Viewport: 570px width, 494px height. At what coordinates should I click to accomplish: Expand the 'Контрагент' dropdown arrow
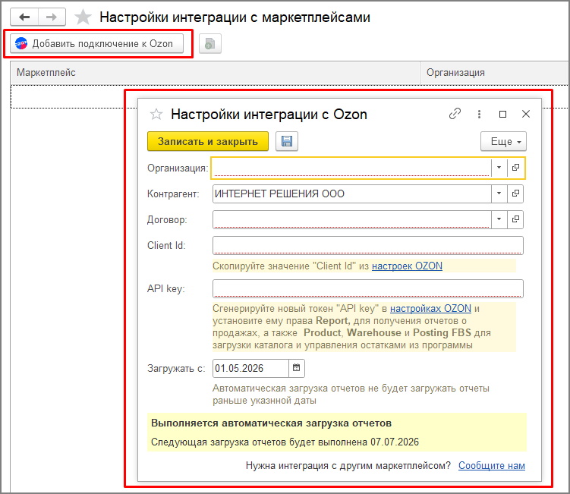pyautogui.click(x=499, y=194)
